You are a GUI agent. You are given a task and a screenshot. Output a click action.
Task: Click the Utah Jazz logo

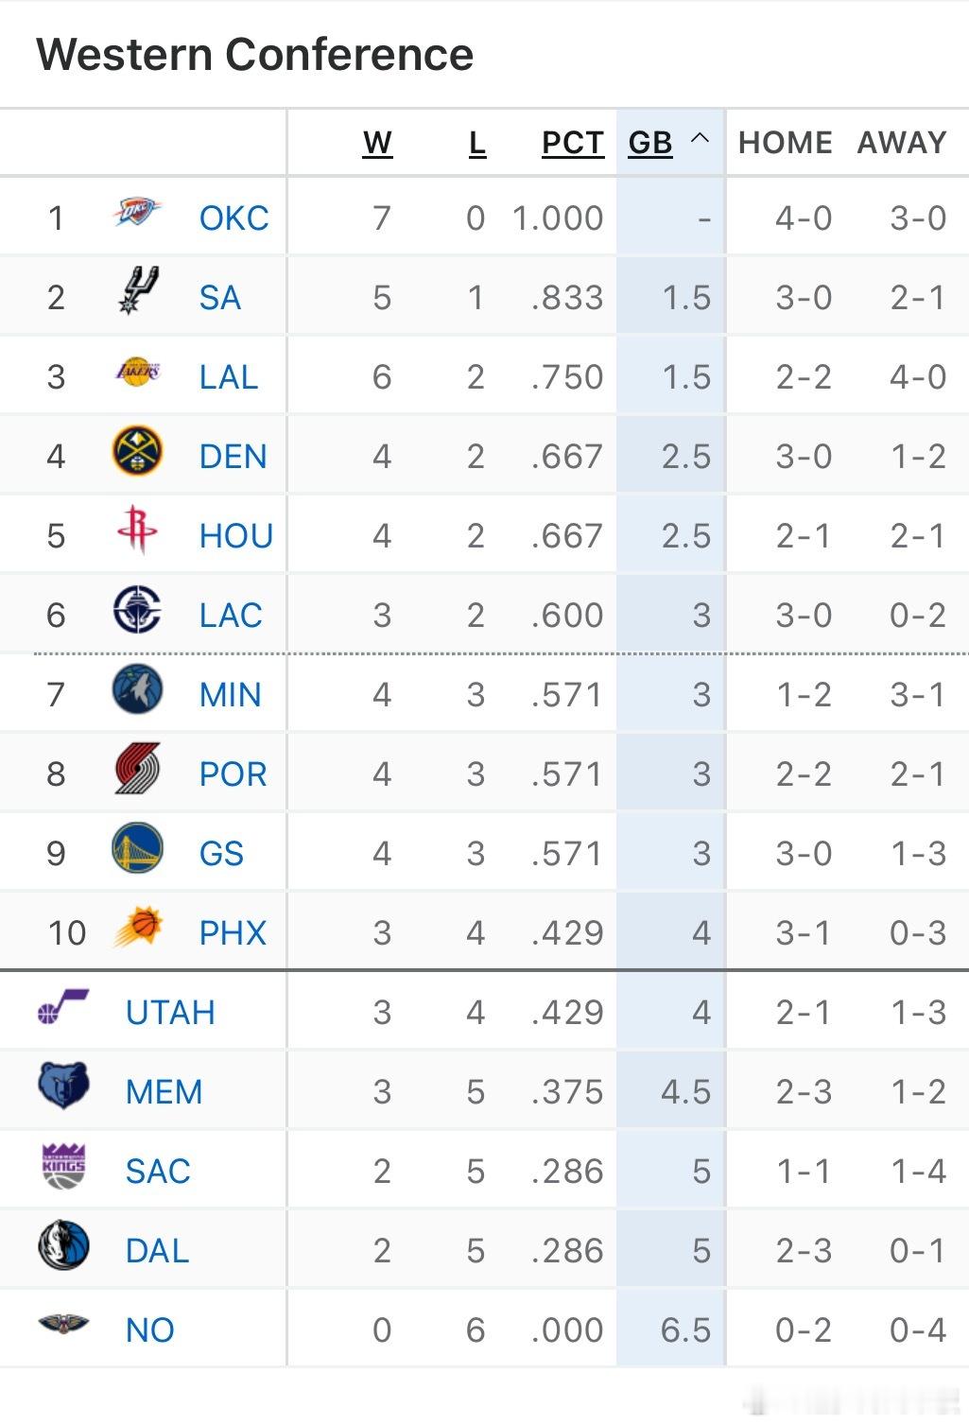click(x=63, y=1007)
